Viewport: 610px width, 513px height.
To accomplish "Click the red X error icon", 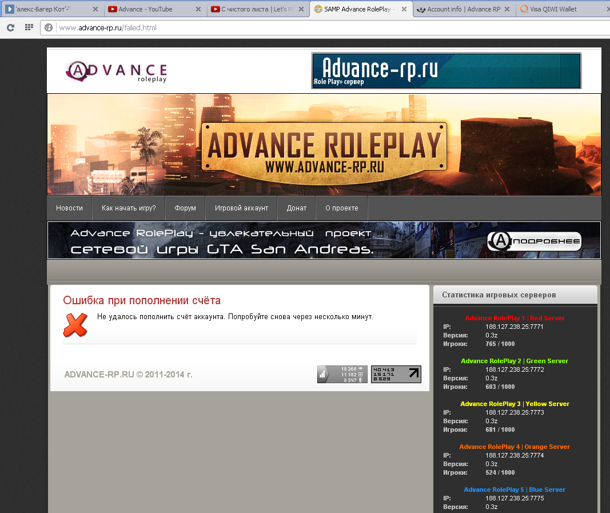I will 75,325.
